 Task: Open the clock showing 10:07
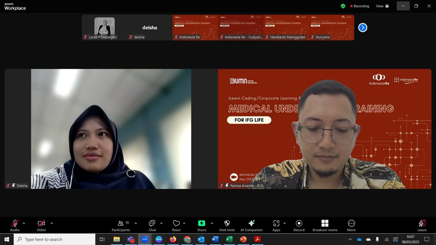pos(410,239)
